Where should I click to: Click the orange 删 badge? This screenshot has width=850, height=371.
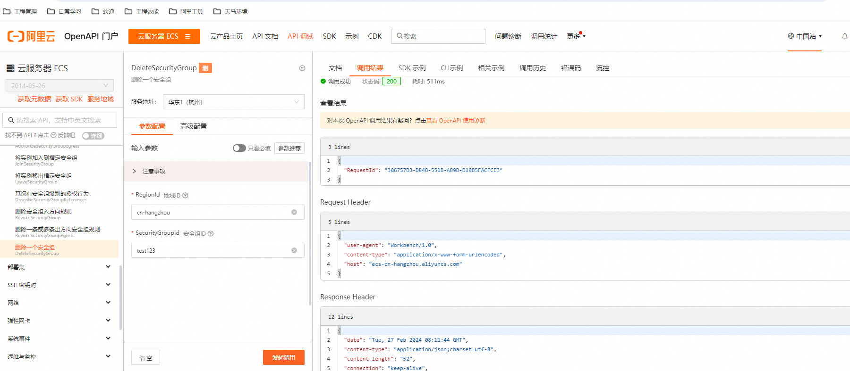205,68
